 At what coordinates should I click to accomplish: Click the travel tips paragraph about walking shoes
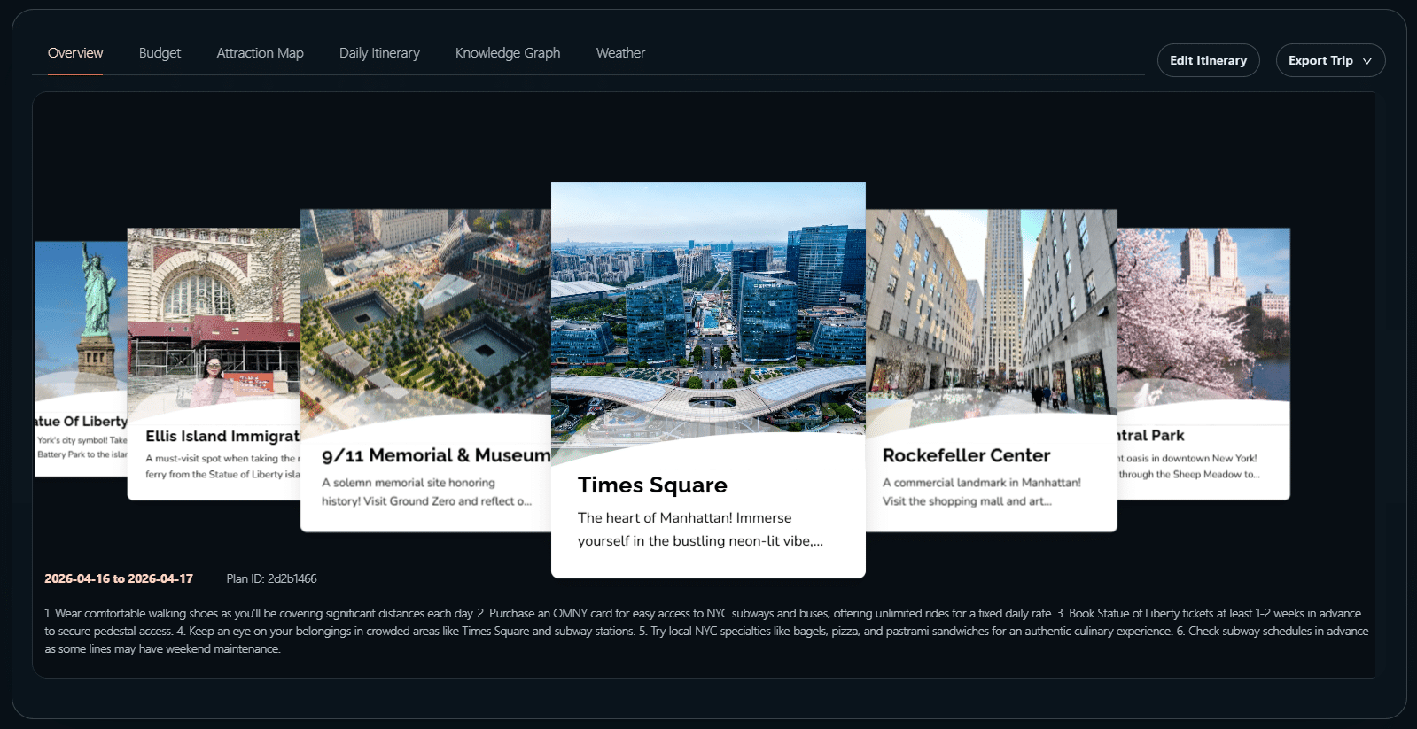click(x=706, y=631)
